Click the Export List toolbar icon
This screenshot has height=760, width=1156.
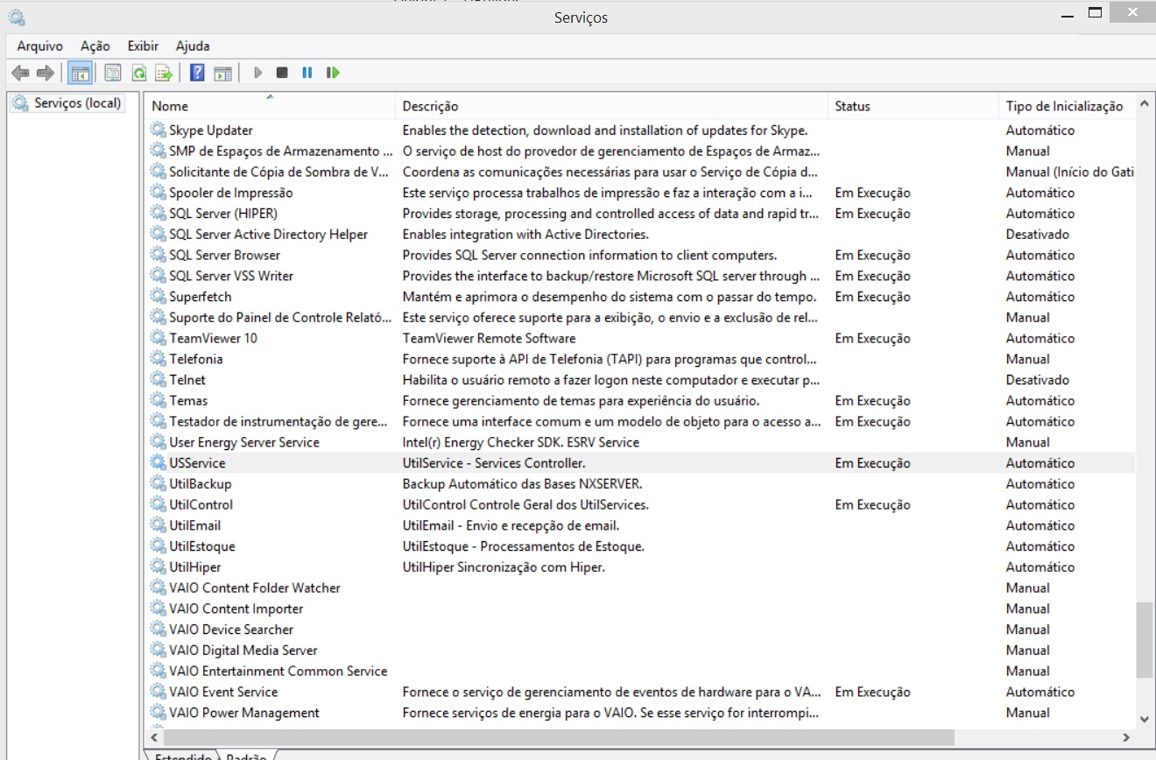[163, 73]
